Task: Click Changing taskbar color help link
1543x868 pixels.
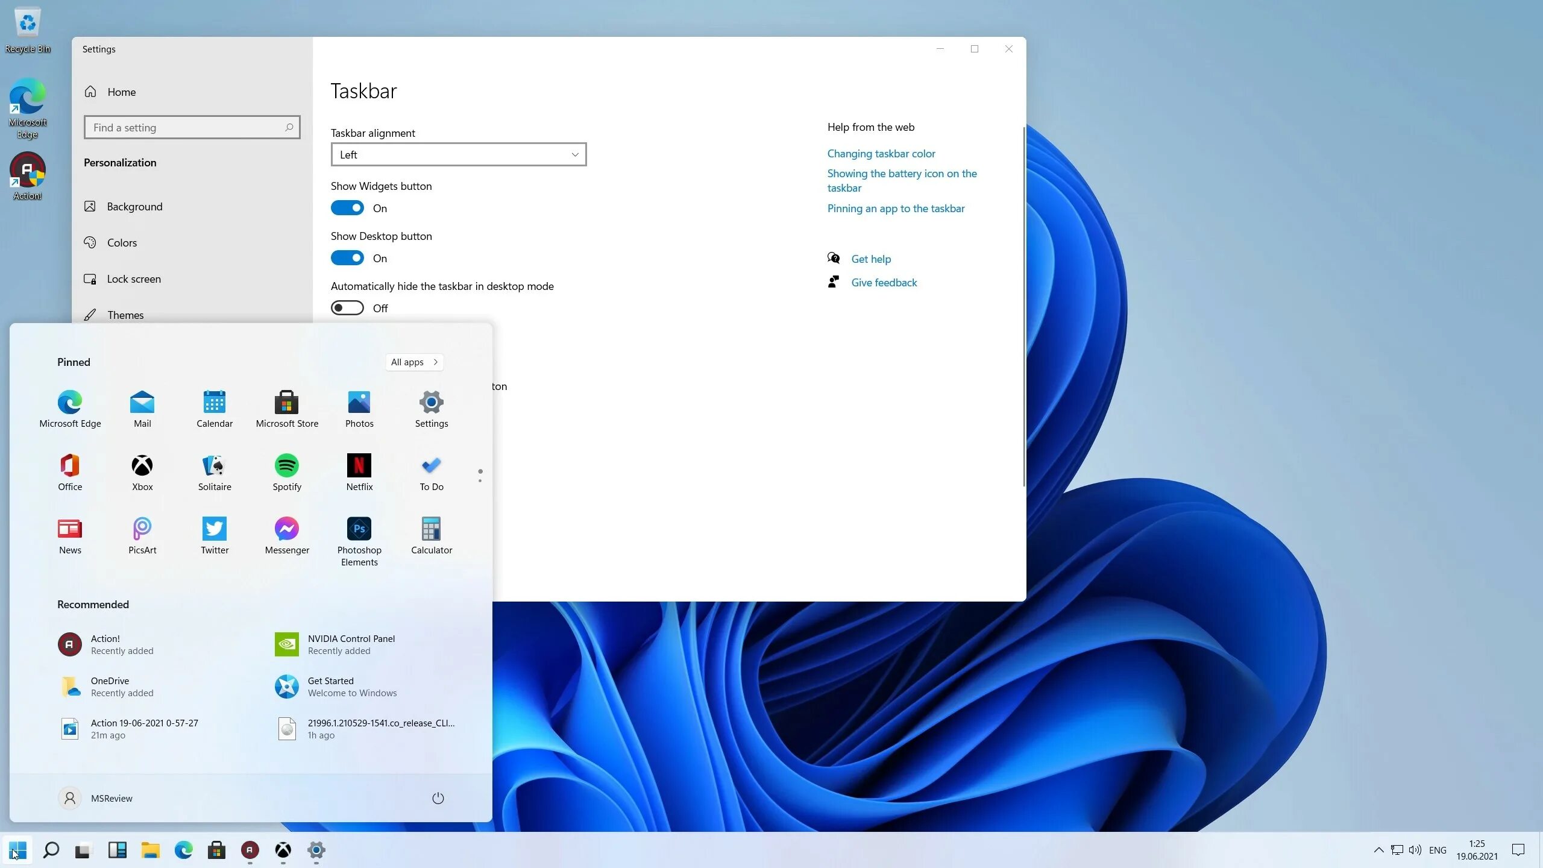Action: pos(881,153)
